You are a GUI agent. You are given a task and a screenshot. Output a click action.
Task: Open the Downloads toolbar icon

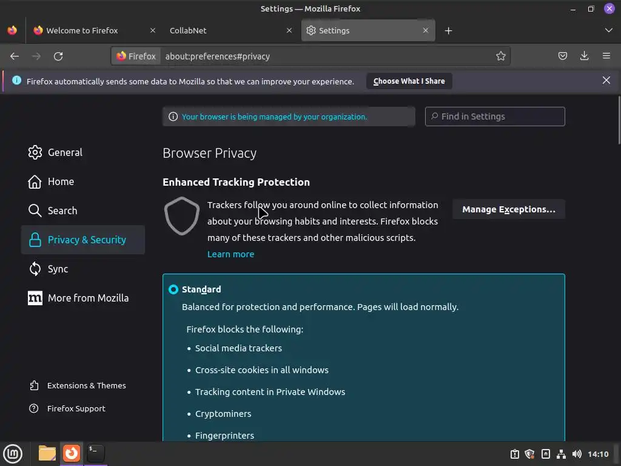(585, 56)
